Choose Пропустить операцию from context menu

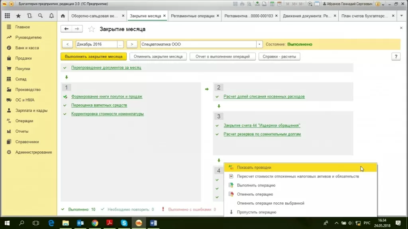(x=256, y=212)
